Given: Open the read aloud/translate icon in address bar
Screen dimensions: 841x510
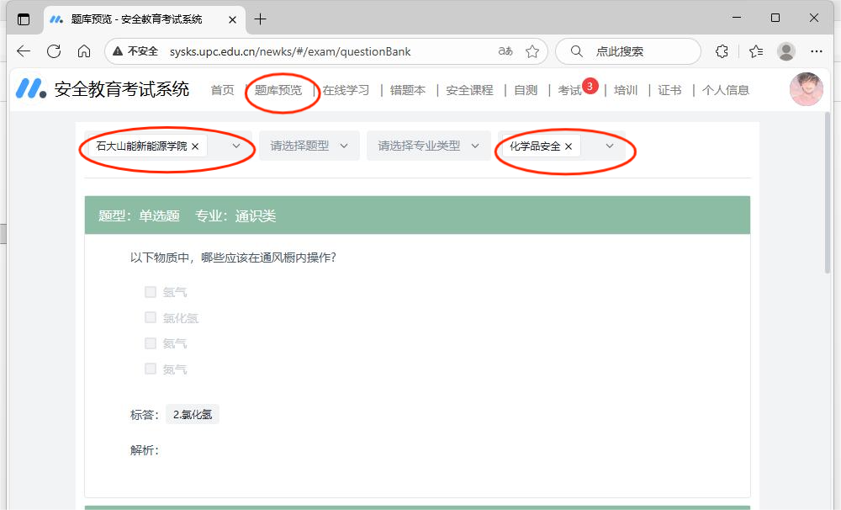Looking at the screenshot, I should click(505, 51).
